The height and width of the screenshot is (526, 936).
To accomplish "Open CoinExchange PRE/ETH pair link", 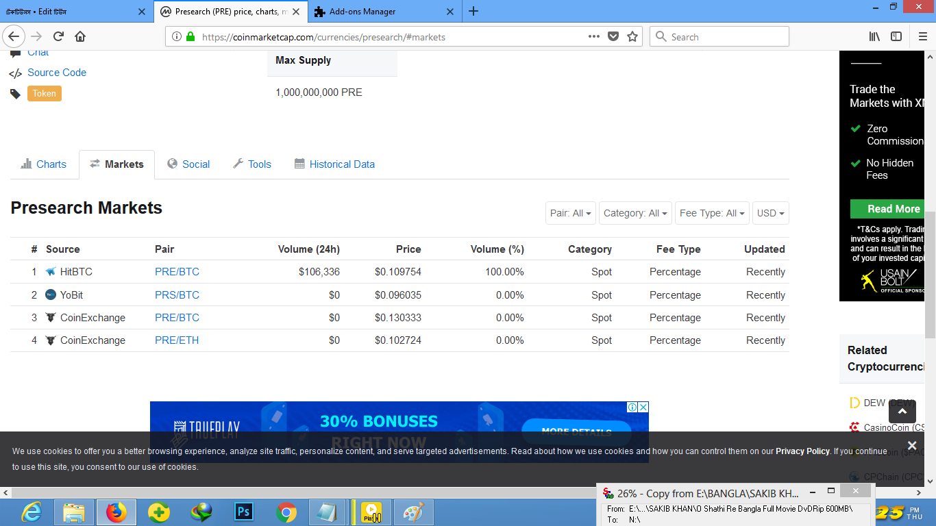I will 177,340.
